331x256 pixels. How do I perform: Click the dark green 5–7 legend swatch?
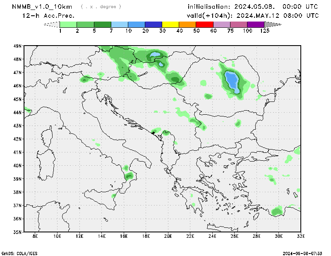coord(103,24)
